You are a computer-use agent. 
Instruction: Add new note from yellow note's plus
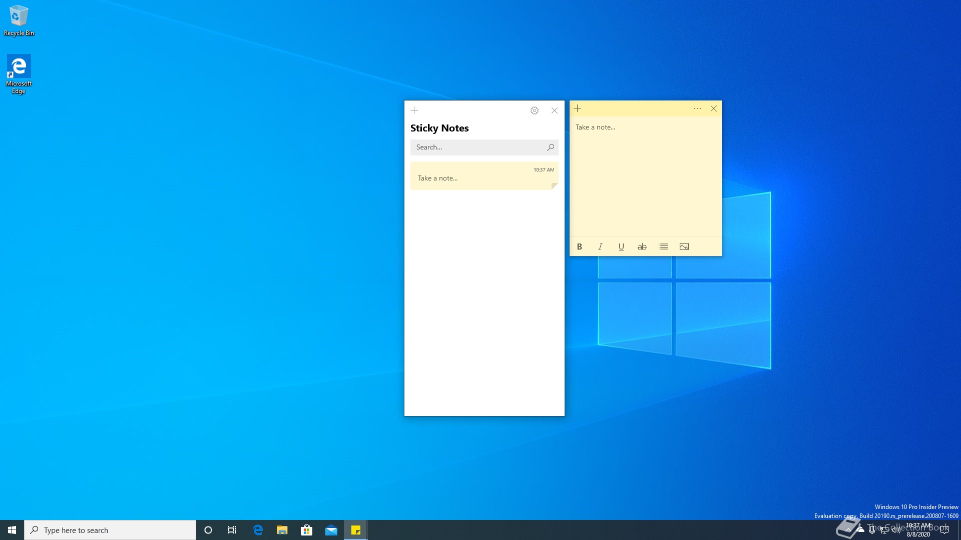[578, 108]
